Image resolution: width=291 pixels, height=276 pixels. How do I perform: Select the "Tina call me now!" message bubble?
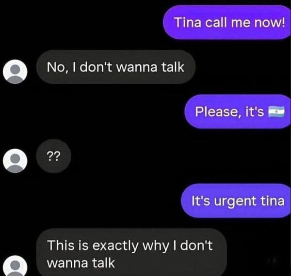[227, 22]
